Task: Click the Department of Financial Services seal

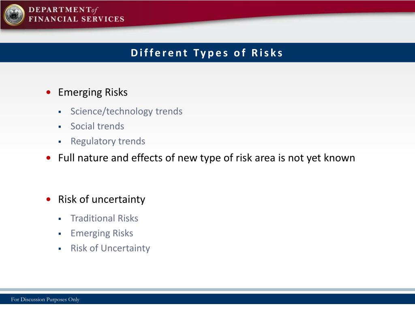Action: 14,15
